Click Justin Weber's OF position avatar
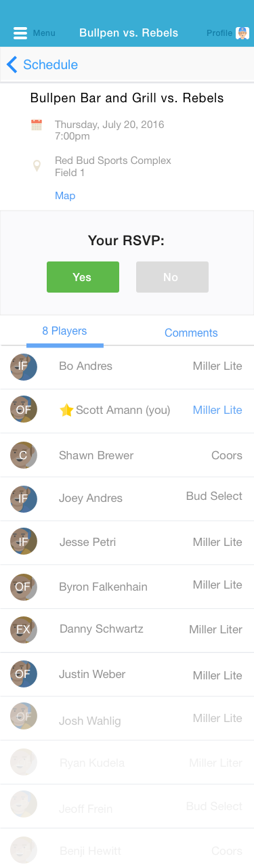Screen dimensions: 254x867 [x=24, y=674]
